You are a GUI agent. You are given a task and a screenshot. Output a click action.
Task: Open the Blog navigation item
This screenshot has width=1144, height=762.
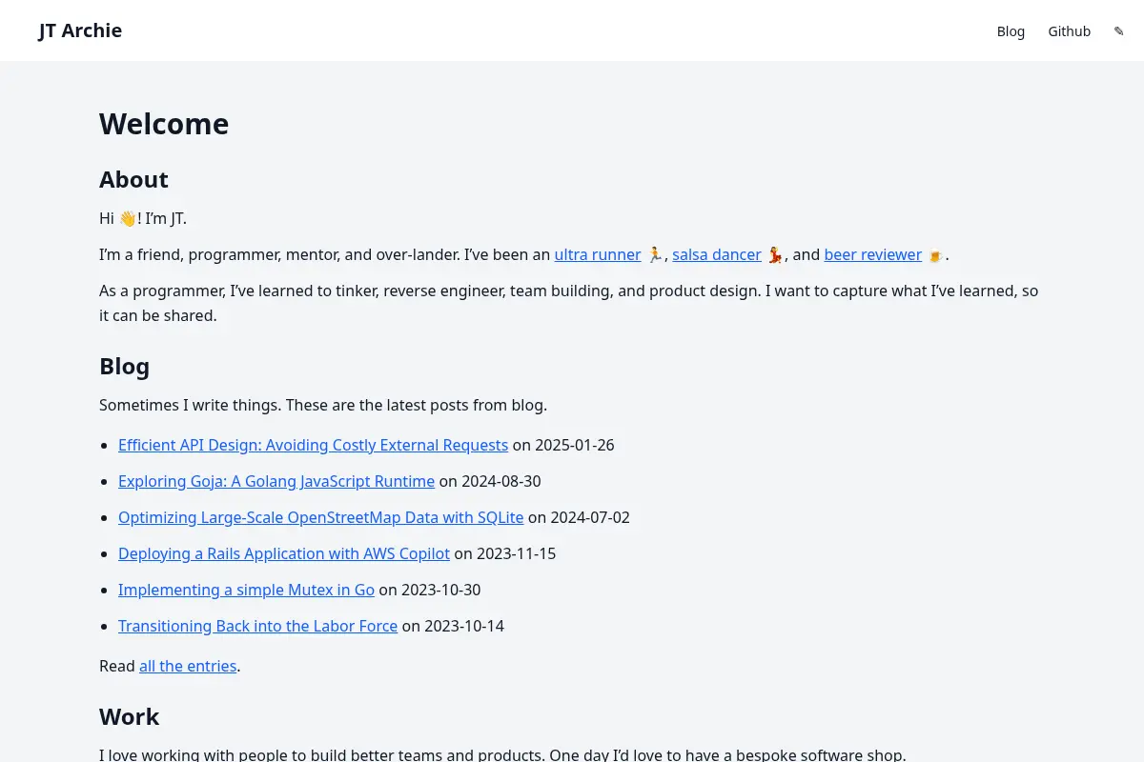click(1011, 31)
